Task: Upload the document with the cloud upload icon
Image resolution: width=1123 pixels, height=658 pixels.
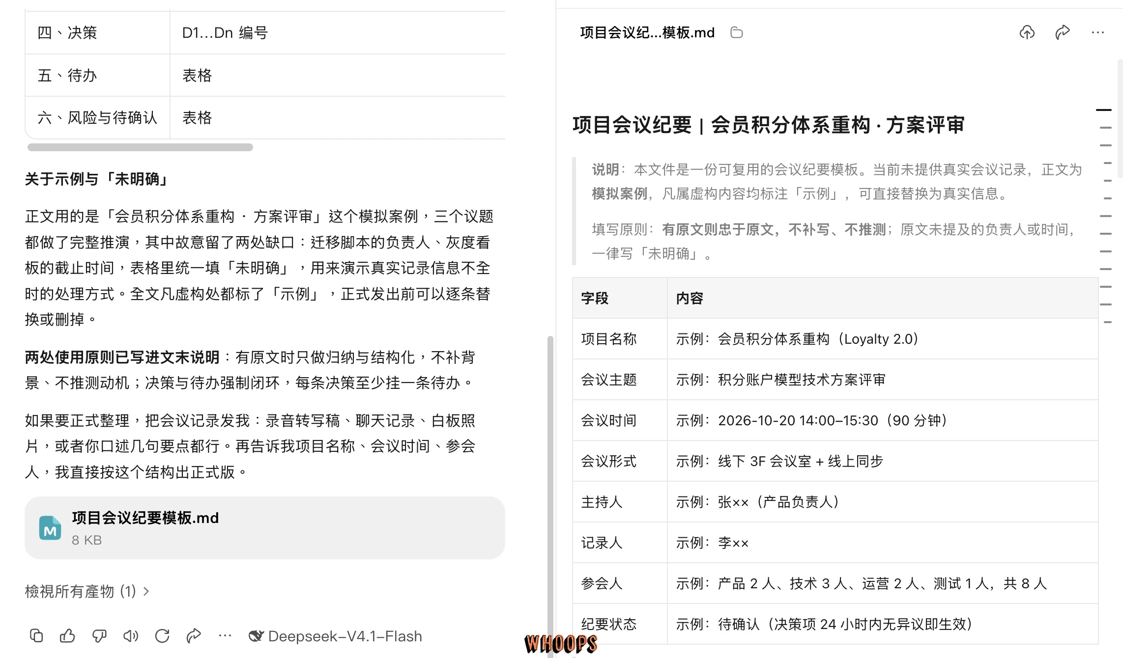Action: pos(1027,32)
